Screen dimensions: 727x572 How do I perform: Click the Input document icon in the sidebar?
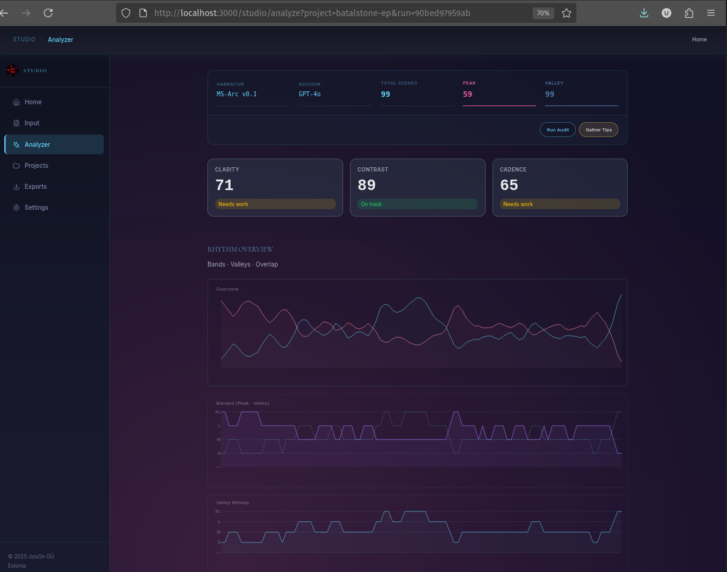(16, 123)
